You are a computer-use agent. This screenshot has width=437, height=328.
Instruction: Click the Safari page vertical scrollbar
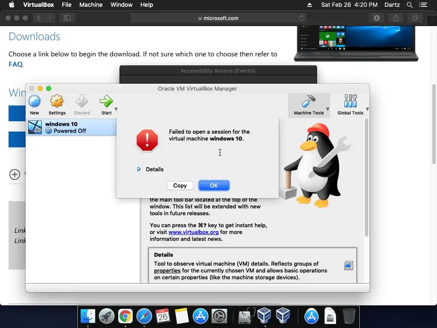click(434, 124)
